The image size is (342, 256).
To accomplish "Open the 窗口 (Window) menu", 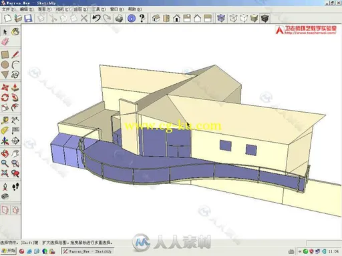I will point(117,9).
